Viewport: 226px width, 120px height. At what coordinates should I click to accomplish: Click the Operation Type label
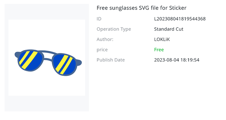click(114, 29)
